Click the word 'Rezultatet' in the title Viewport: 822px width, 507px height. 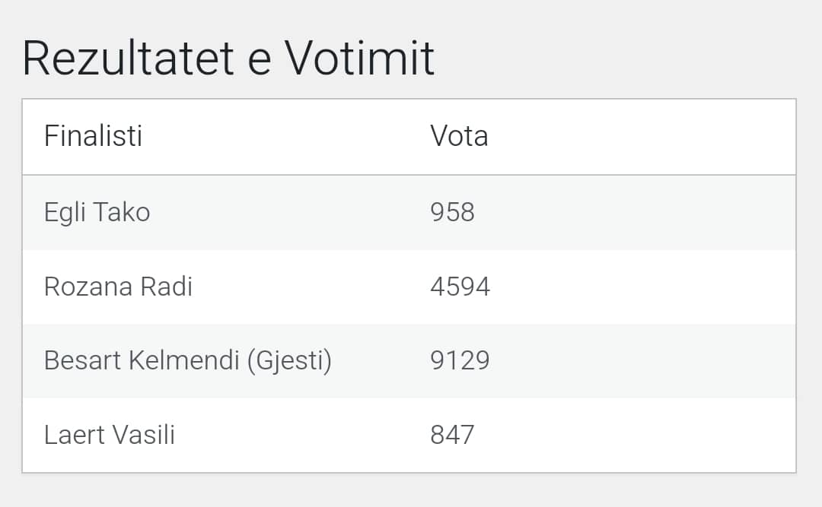point(125,59)
